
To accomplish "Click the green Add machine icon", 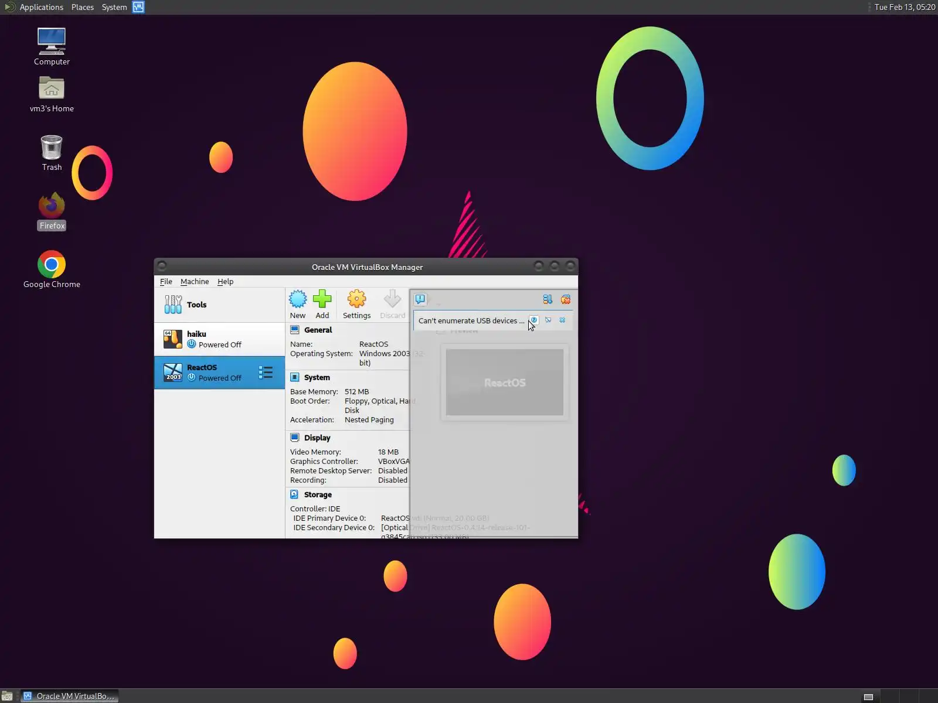I will pyautogui.click(x=322, y=299).
